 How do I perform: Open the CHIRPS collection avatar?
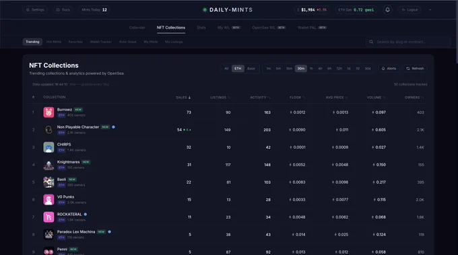click(48, 147)
